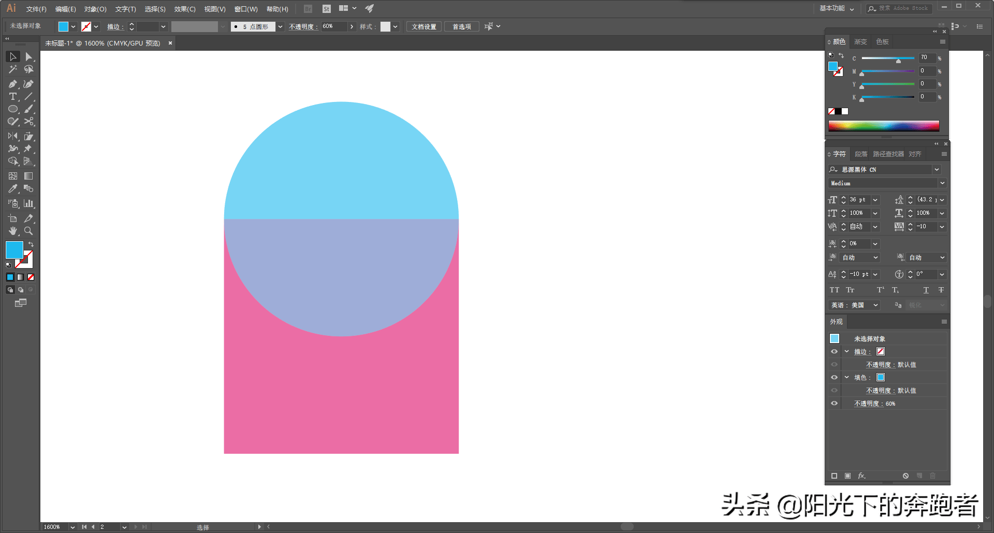Click the 文档设置 button

(x=423, y=26)
